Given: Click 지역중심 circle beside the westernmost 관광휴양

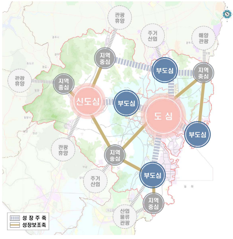Looking at the screenshot, I should pos(64,84).
